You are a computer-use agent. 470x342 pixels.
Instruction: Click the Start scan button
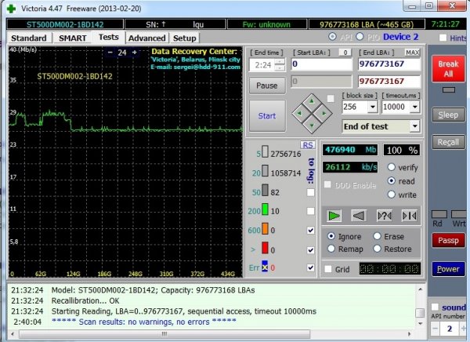(x=266, y=116)
